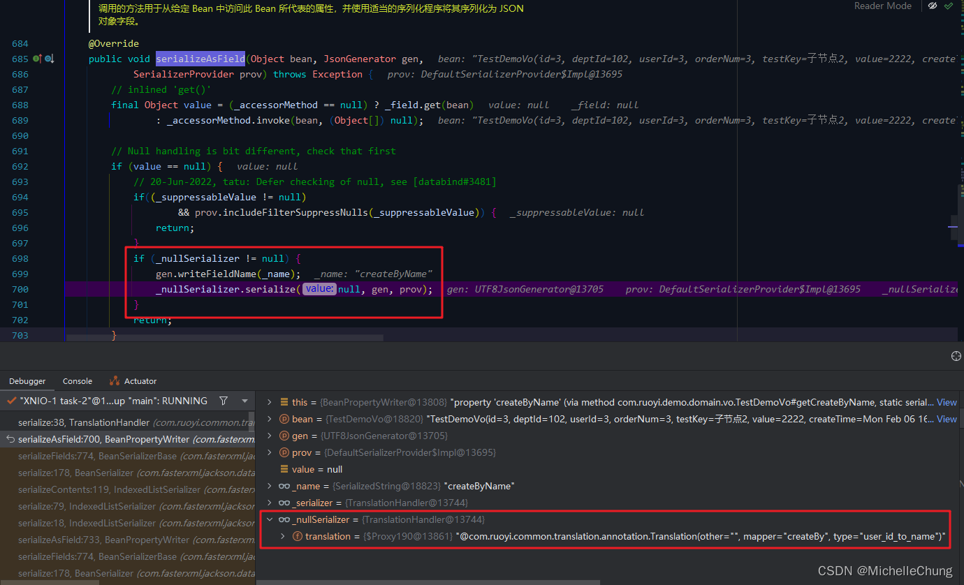The height and width of the screenshot is (585, 964).
Task: Click the dropdown arrow next to the filter icon
Action: [244, 401]
